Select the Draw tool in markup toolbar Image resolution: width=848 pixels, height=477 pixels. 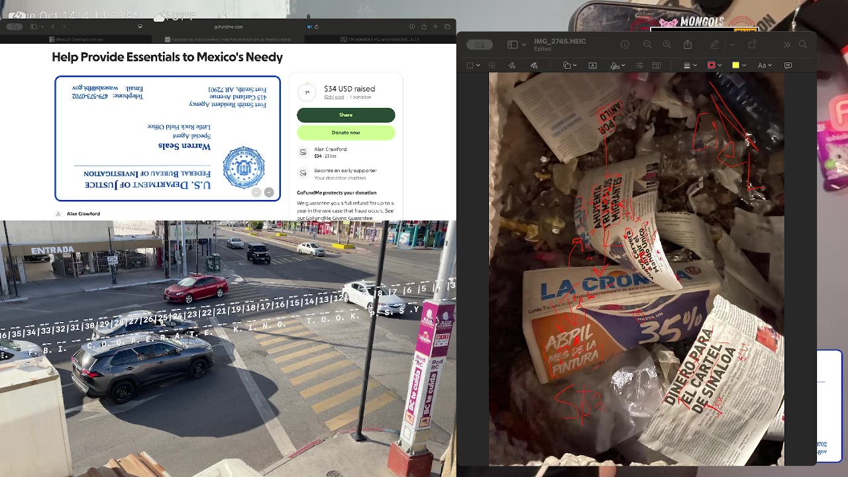(534, 65)
